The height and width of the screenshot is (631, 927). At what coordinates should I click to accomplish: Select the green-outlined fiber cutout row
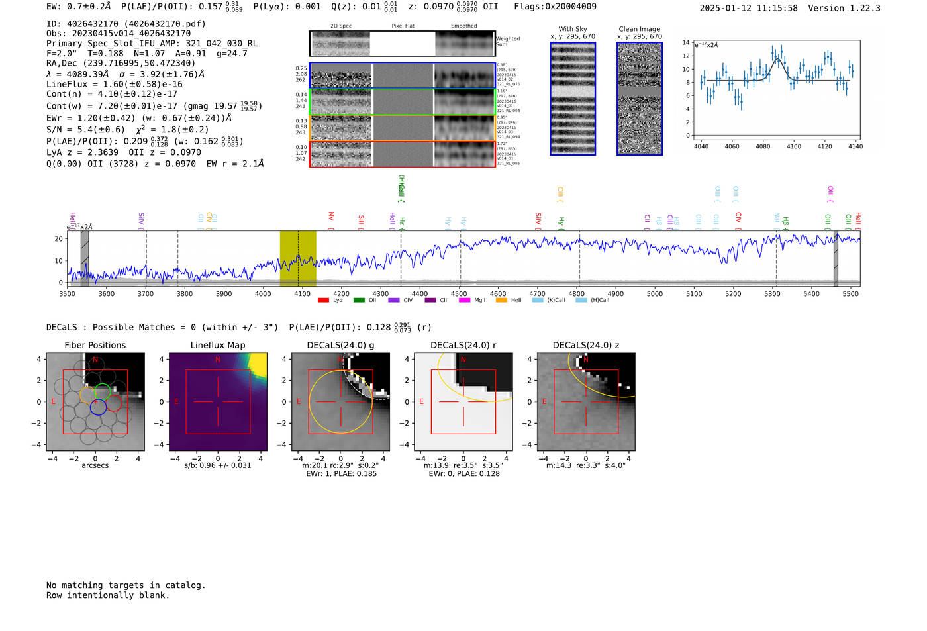[x=403, y=102]
